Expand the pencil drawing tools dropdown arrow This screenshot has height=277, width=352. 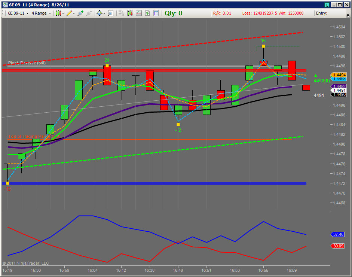coord(74,13)
